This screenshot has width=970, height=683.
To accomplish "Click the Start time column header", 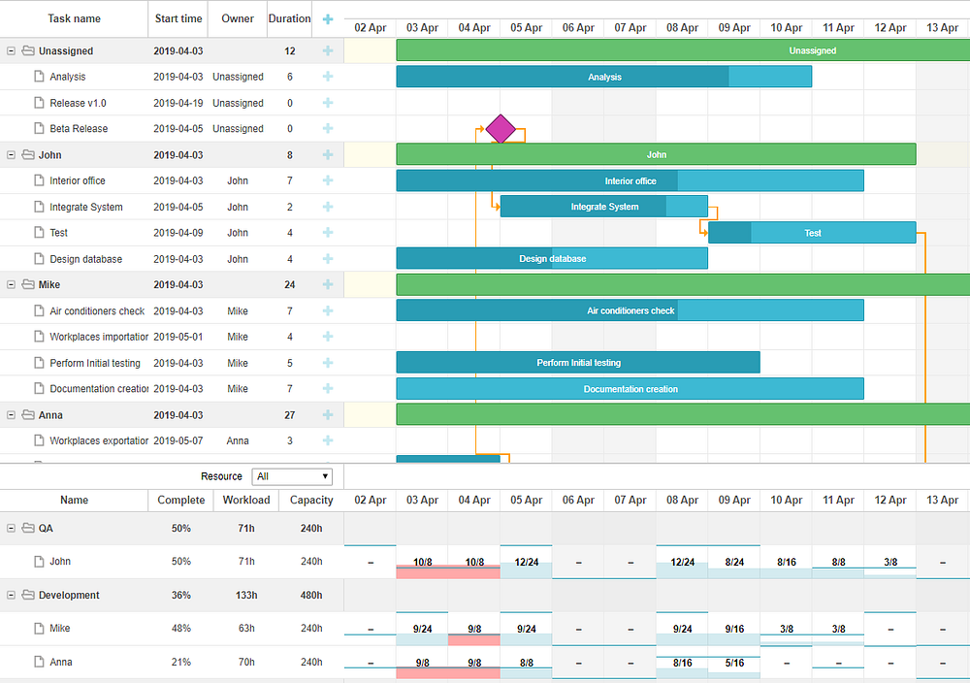I will (178, 18).
